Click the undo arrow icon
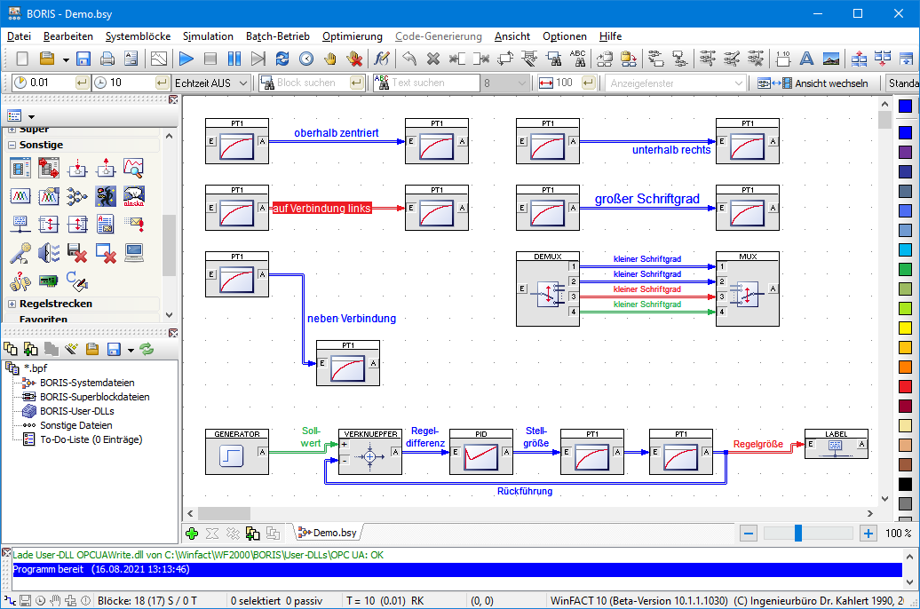The image size is (920, 609). coord(409,59)
